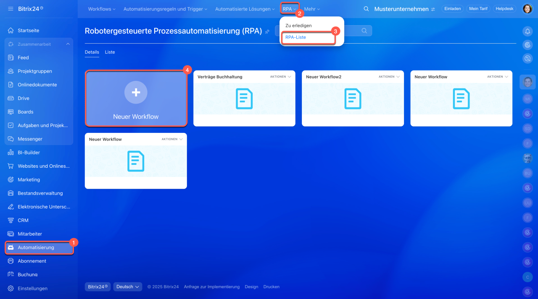Click the search magnifier beside Musterunternehmen

click(x=367, y=9)
